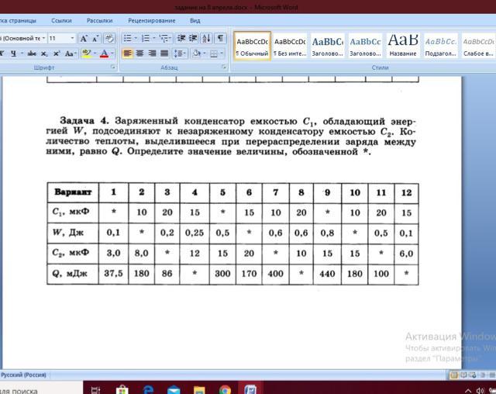
Task: Apply the Название style
Action: 403,46
